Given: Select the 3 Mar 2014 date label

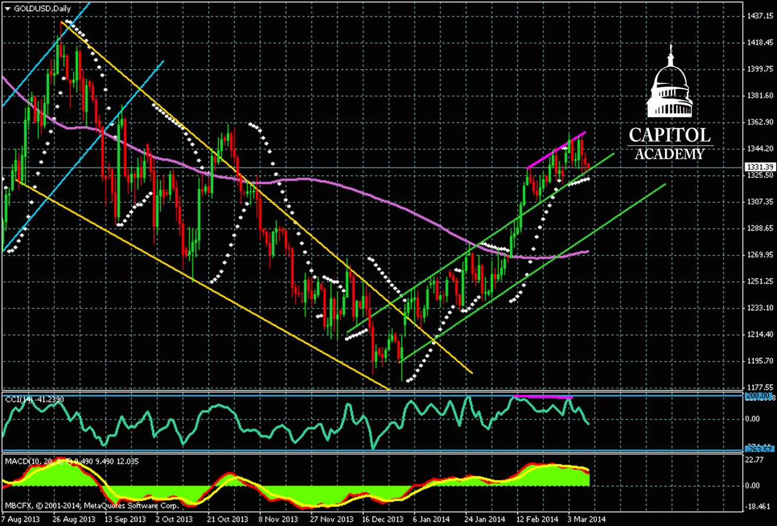Looking at the screenshot, I should point(587,519).
